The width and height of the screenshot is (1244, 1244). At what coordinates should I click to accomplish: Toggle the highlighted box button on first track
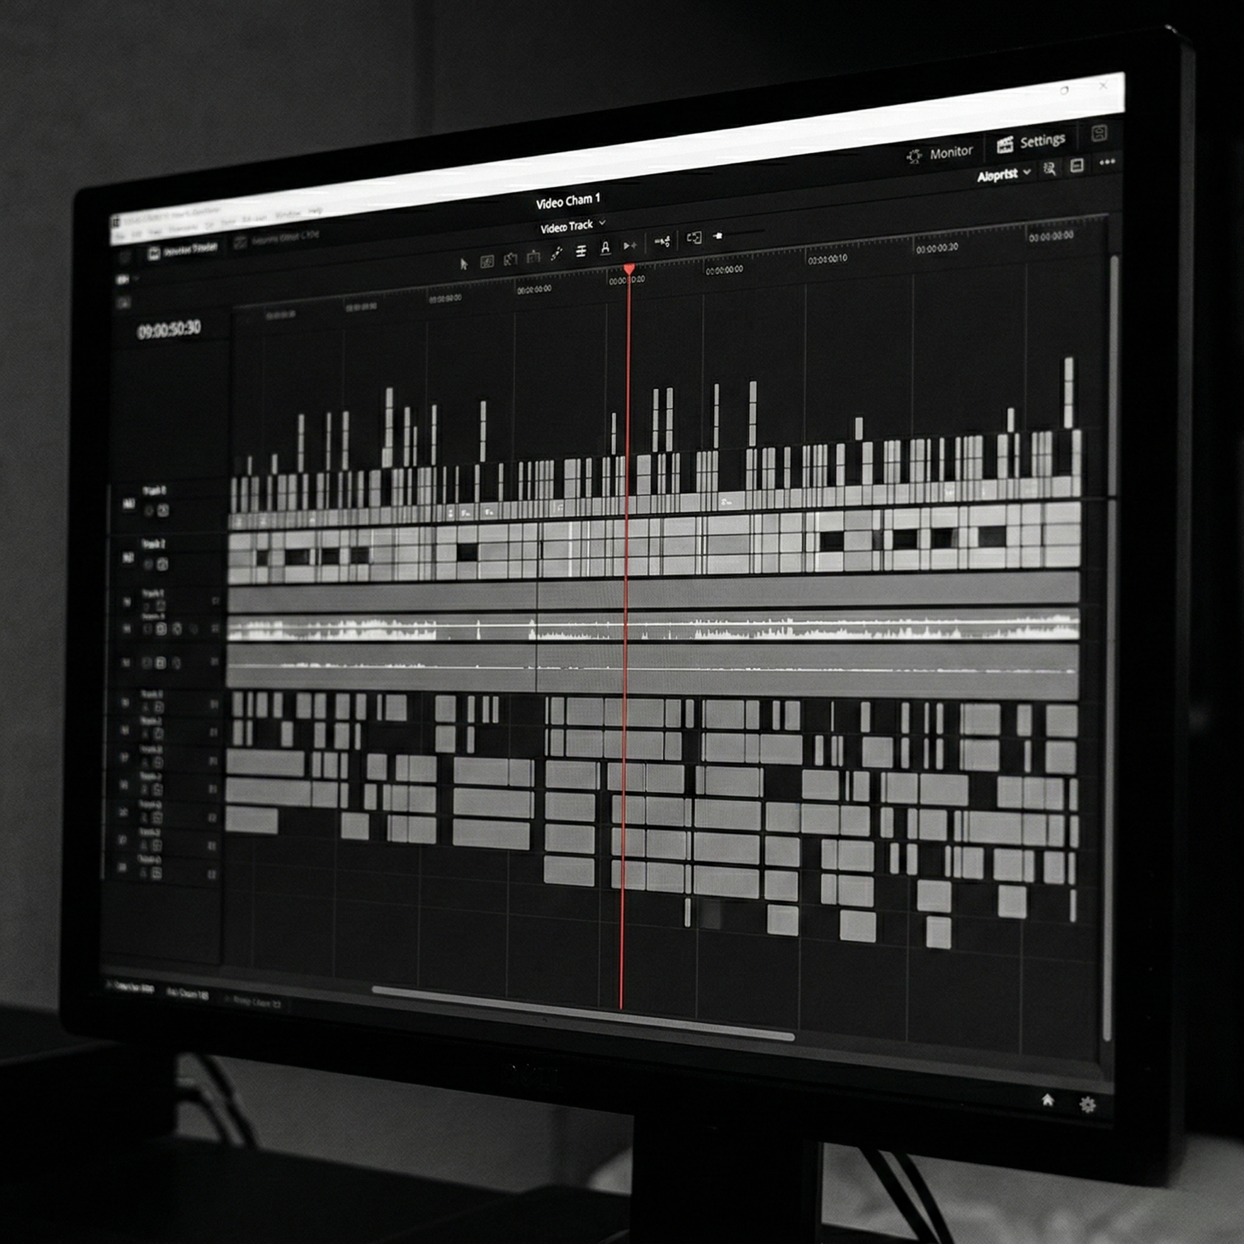point(163,511)
